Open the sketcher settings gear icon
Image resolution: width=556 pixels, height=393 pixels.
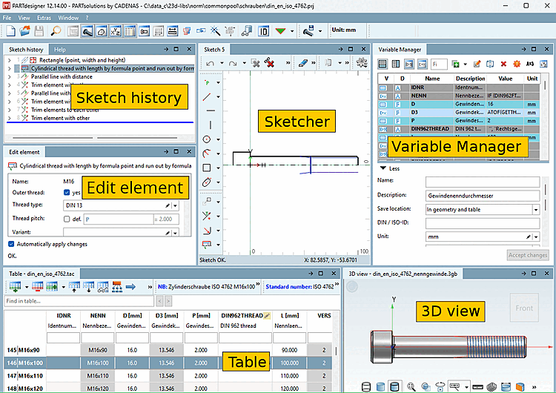tap(362, 63)
